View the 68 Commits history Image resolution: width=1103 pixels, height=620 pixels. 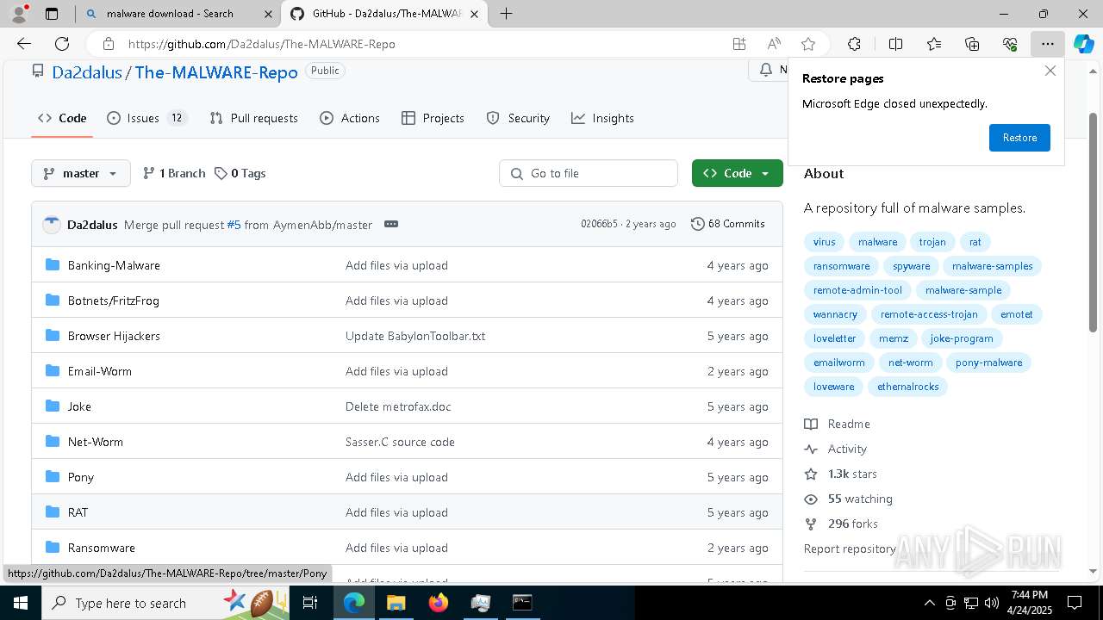(728, 224)
